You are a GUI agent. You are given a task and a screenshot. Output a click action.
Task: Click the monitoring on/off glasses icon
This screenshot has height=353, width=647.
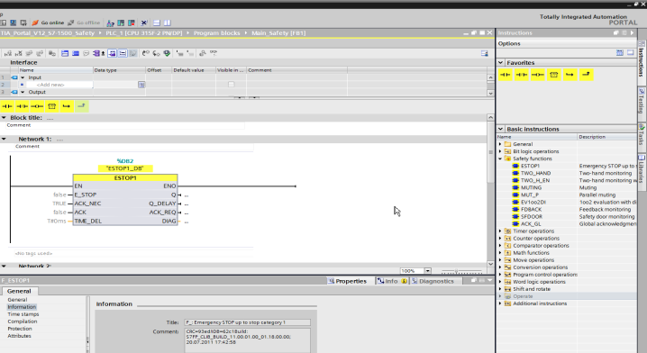pos(214,53)
